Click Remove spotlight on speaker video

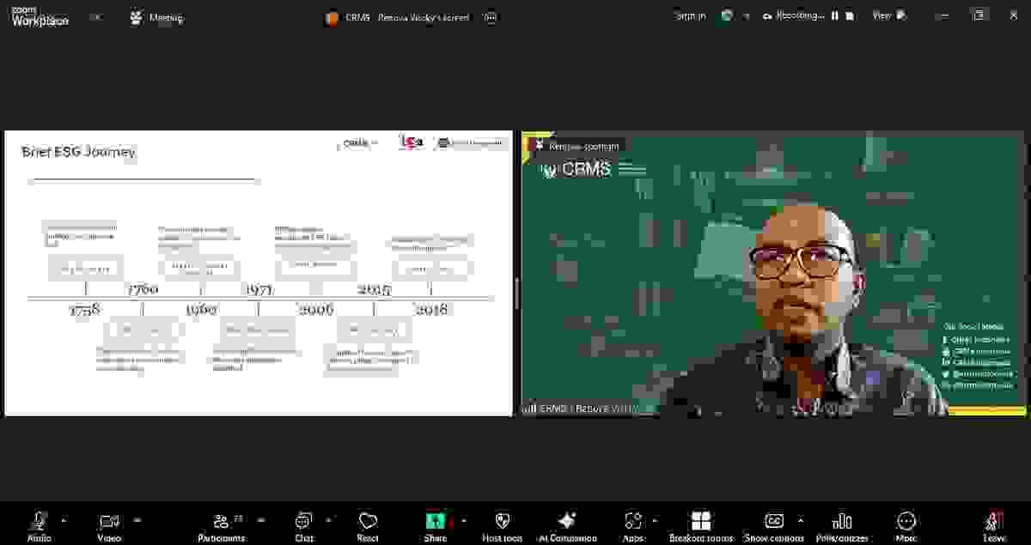[x=583, y=146]
